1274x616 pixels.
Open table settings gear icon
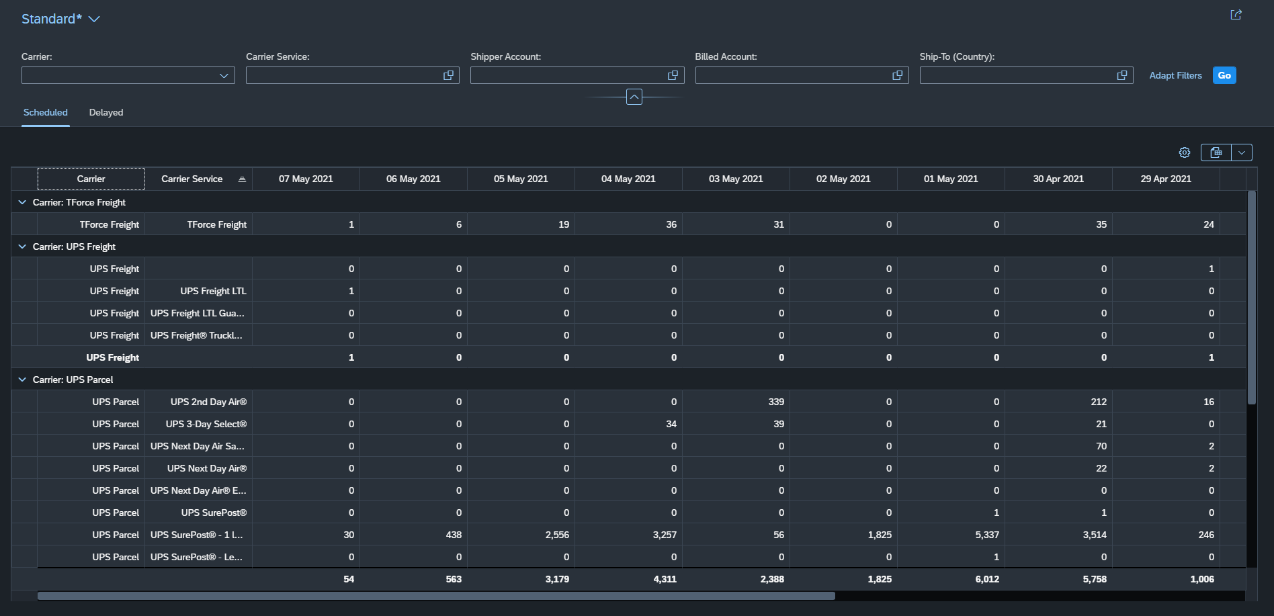click(x=1185, y=152)
